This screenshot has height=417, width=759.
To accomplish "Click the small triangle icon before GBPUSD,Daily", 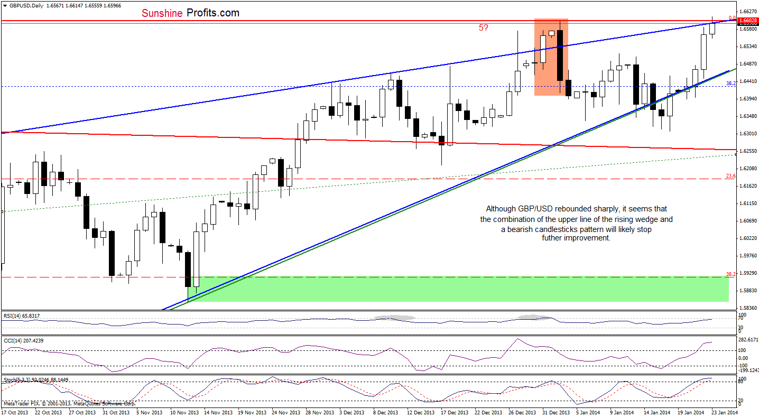I will click(x=5, y=5).
